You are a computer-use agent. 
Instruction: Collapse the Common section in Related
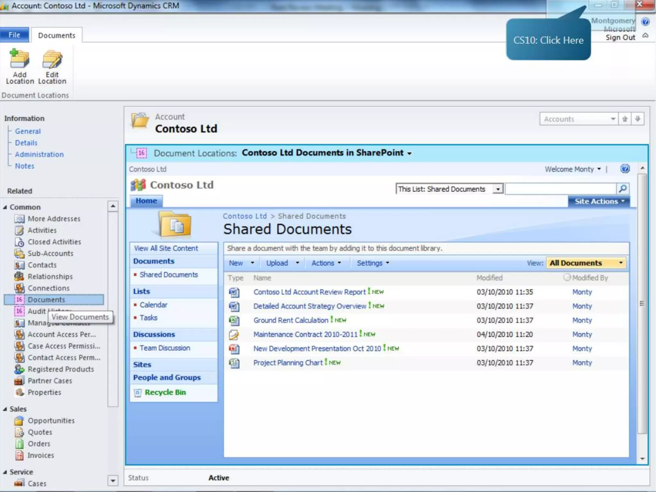point(5,207)
